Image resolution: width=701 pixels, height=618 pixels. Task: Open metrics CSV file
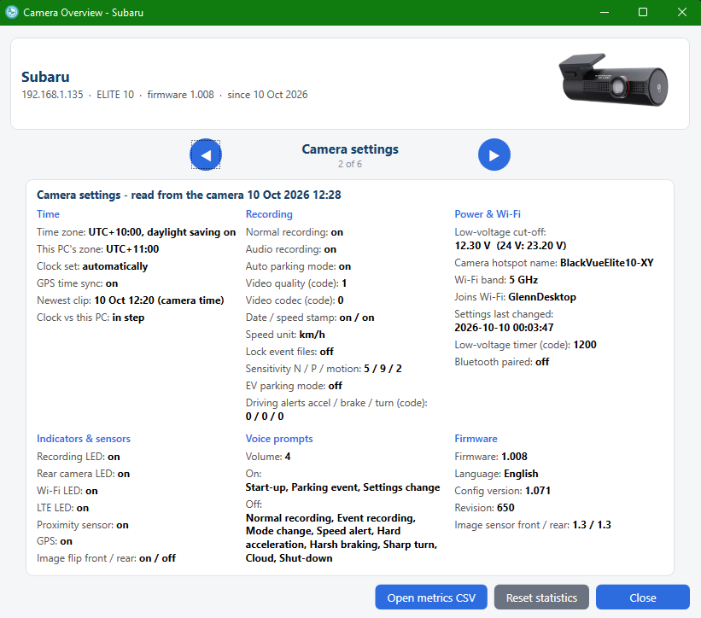[x=431, y=598]
